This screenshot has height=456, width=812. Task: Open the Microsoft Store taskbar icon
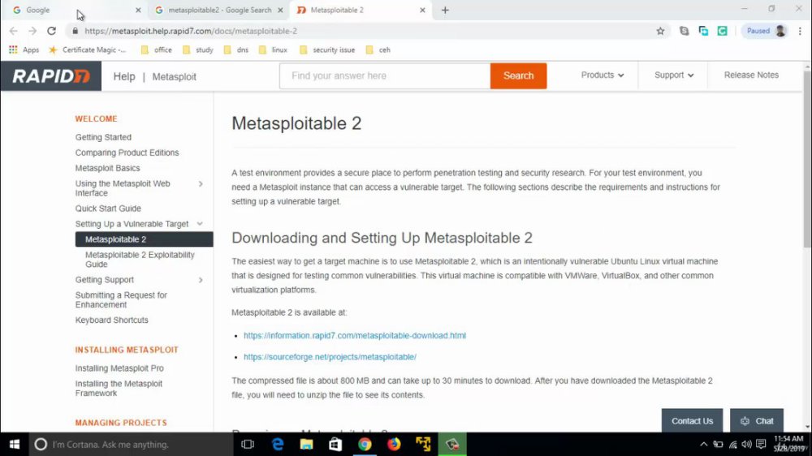[335, 444]
